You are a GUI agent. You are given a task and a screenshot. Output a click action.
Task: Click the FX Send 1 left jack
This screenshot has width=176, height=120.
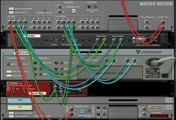tap(9, 22)
